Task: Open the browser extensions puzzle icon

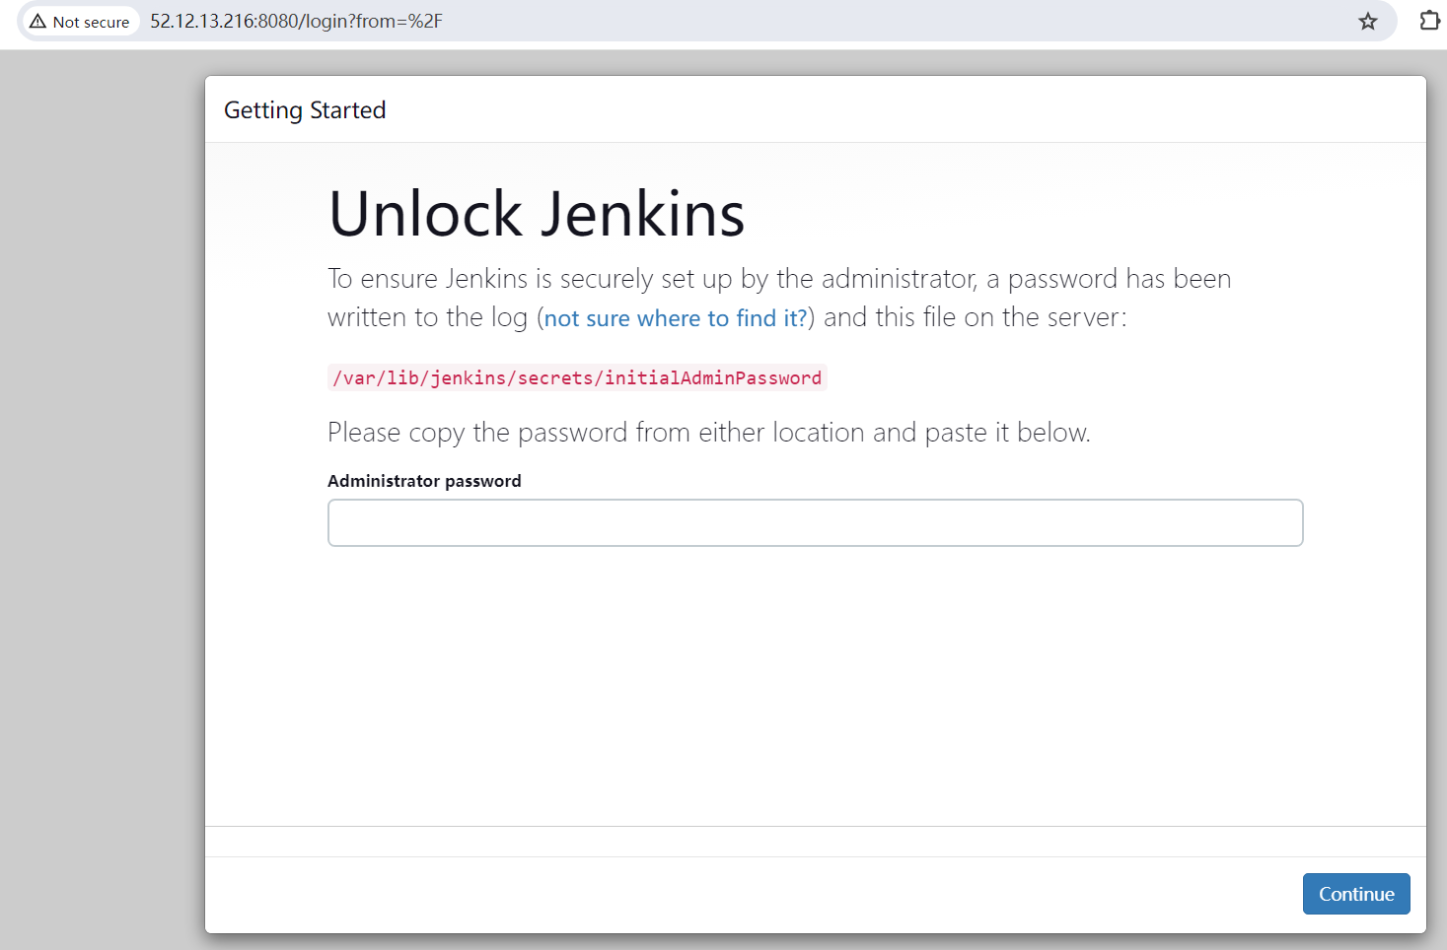Action: (x=1429, y=20)
